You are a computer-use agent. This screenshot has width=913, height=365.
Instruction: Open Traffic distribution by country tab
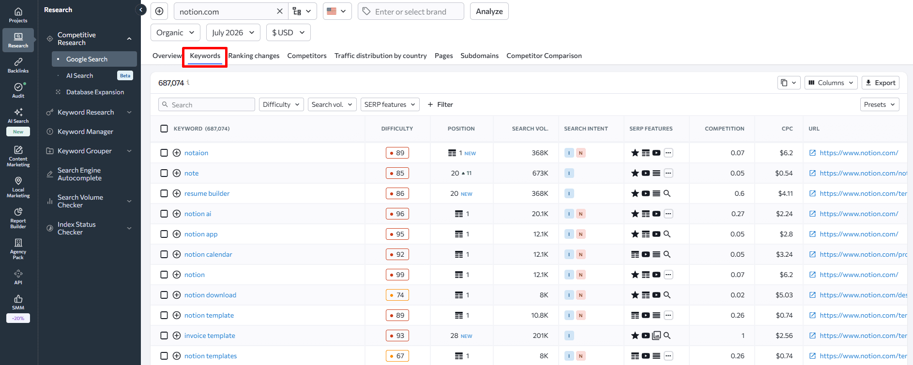click(380, 56)
